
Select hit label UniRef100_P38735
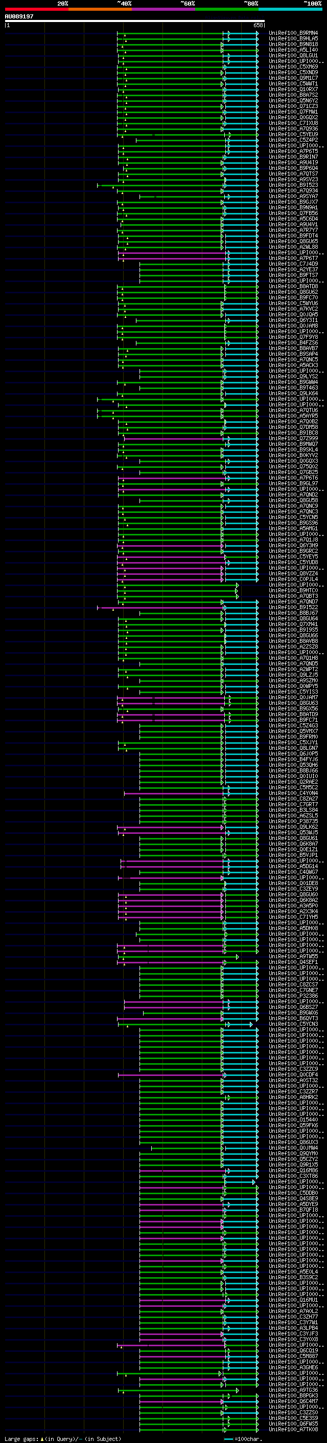point(293,821)
